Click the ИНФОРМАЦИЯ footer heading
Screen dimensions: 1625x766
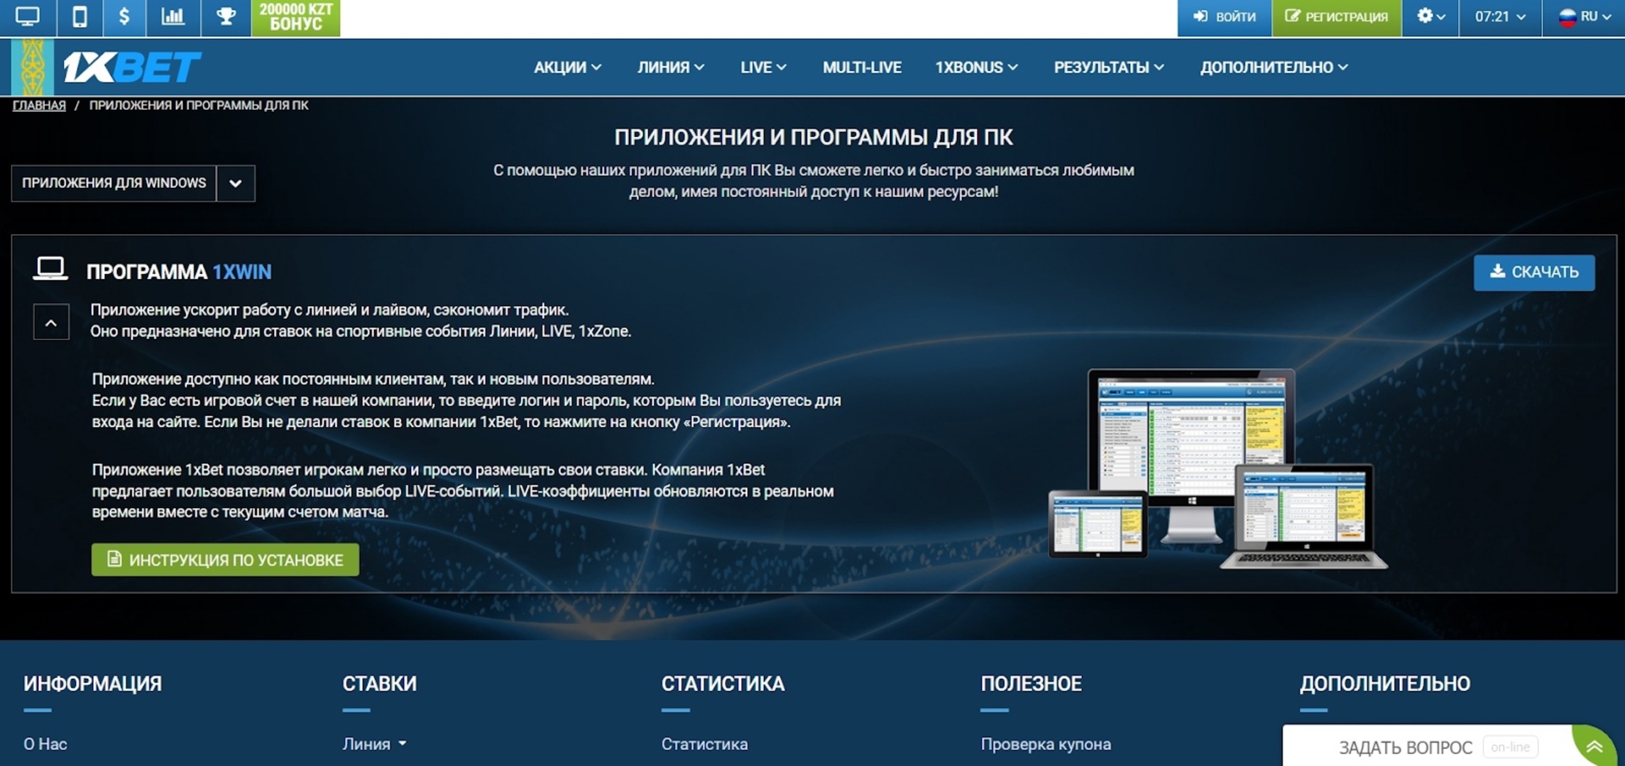pos(92,684)
